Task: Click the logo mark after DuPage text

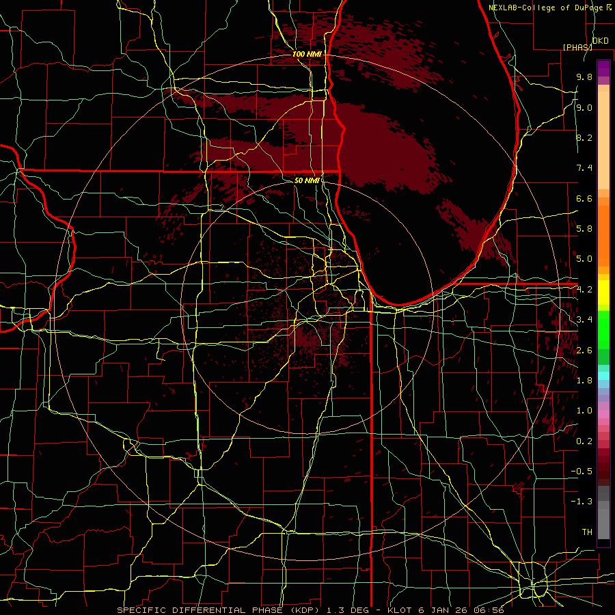Action: point(609,7)
